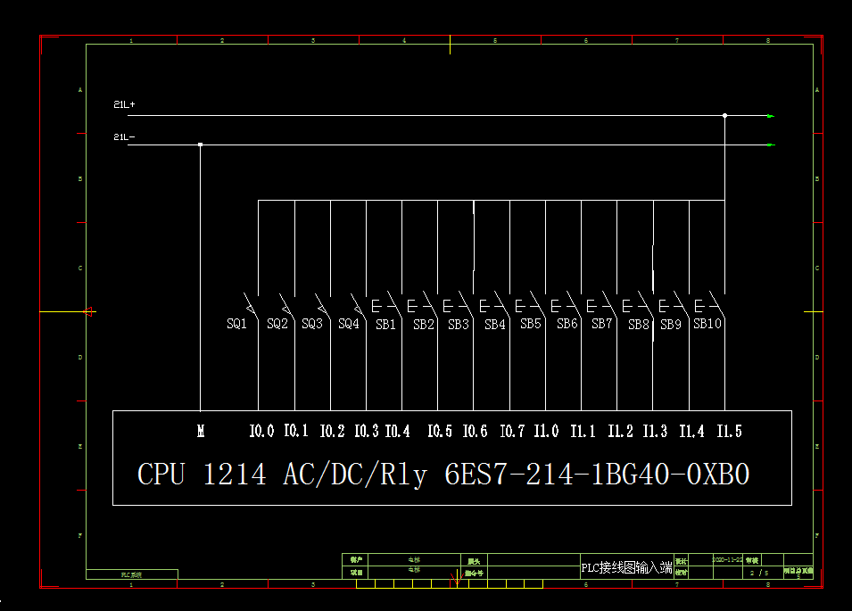Screen dimensions: 852x611
Task: Click the 2020-11-22 date in title block
Action: 728,559
